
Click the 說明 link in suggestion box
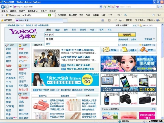(48, 44)
